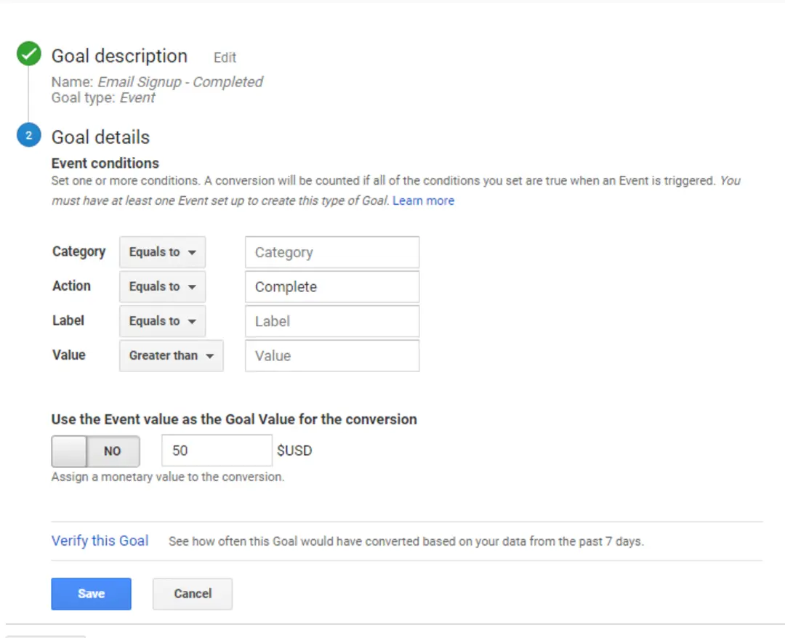785x638 pixels.
Task: Open the Category Equals to dropdown
Action: [162, 252]
